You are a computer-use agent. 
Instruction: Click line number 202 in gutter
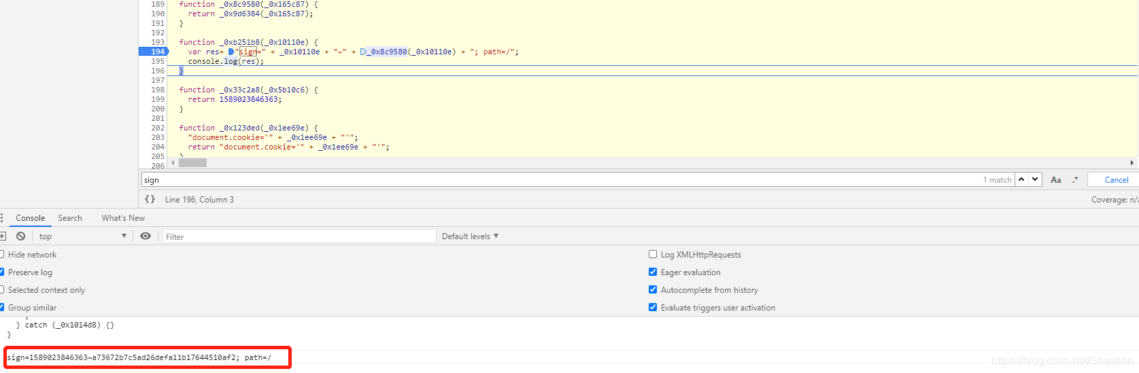[158, 128]
